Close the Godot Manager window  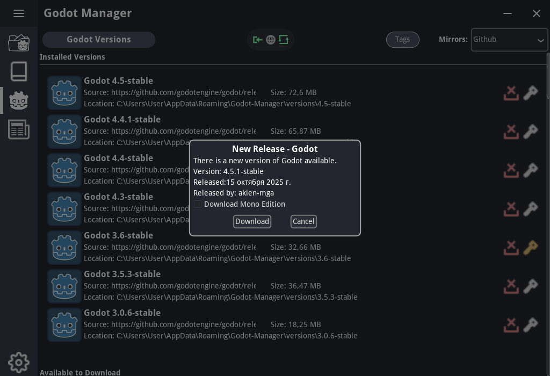click(537, 13)
